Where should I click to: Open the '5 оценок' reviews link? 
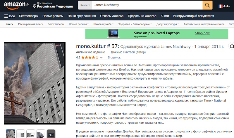coord(114,57)
